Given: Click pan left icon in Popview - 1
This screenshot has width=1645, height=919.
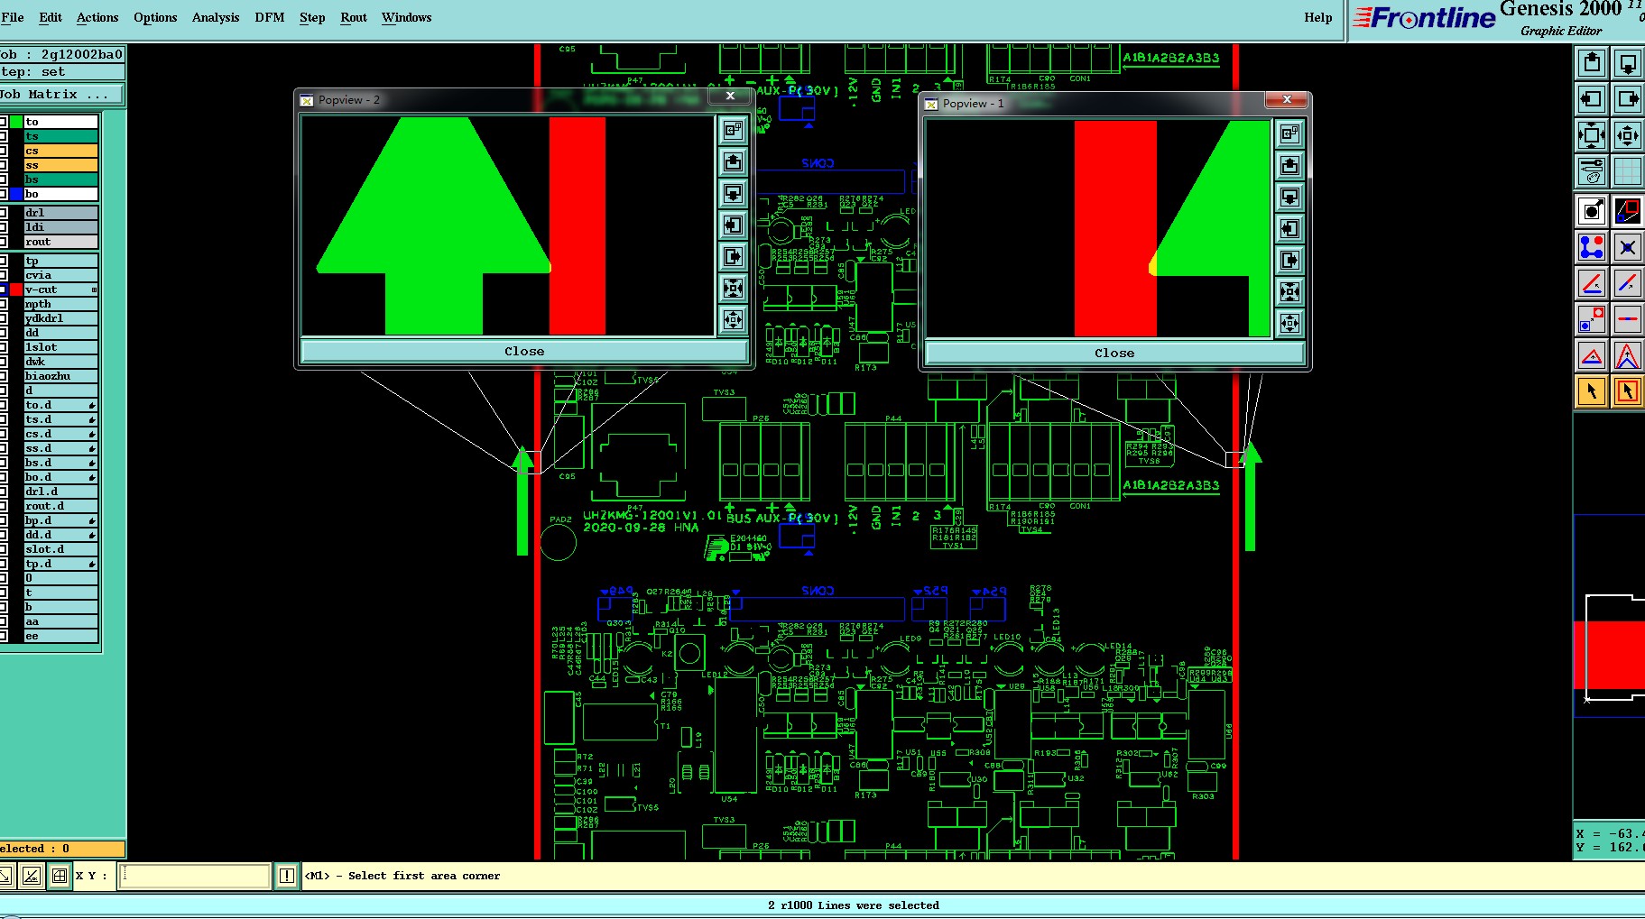Looking at the screenshot, I should pos(1289,229).
